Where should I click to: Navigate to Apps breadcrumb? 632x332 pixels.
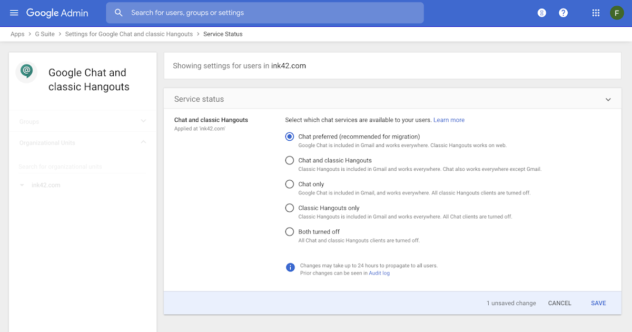tap(17, 34)
